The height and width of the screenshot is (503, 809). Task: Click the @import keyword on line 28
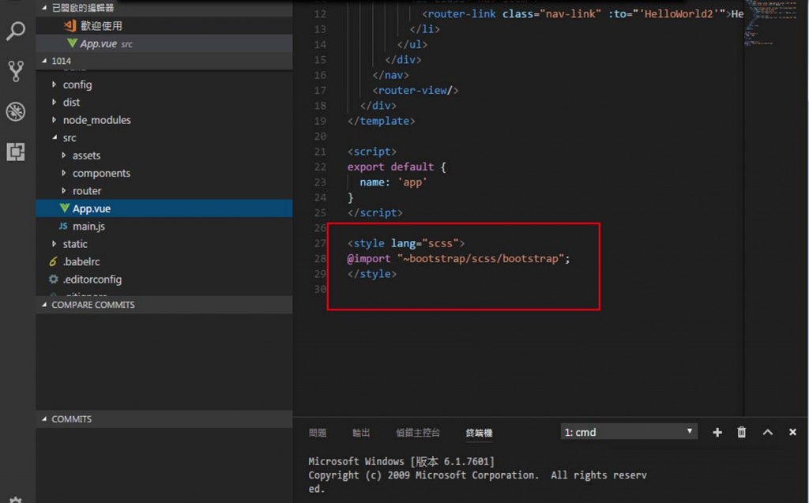pyautogui.click(x=369, y=258)
